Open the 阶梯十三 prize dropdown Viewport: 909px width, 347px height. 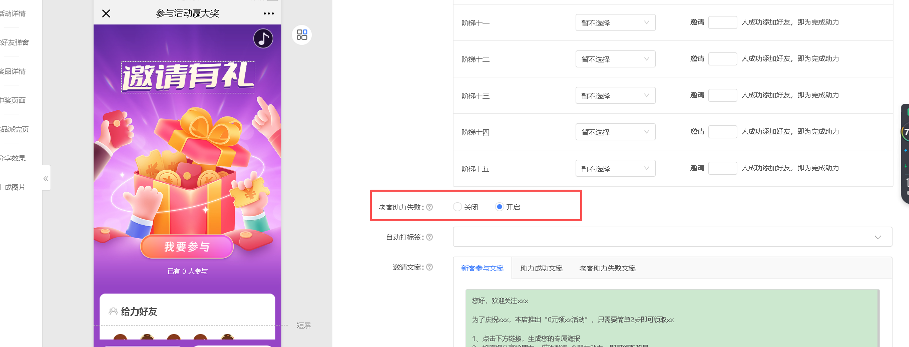(x=615, y=95)
